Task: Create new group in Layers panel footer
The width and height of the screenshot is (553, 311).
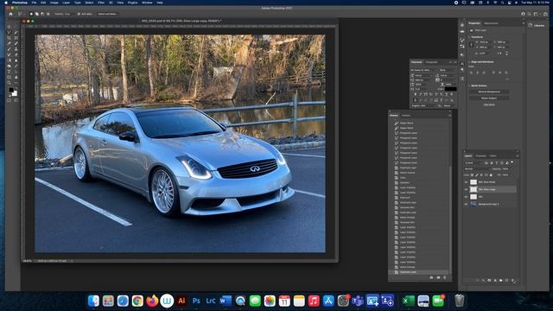Action: tap(501, 280)
